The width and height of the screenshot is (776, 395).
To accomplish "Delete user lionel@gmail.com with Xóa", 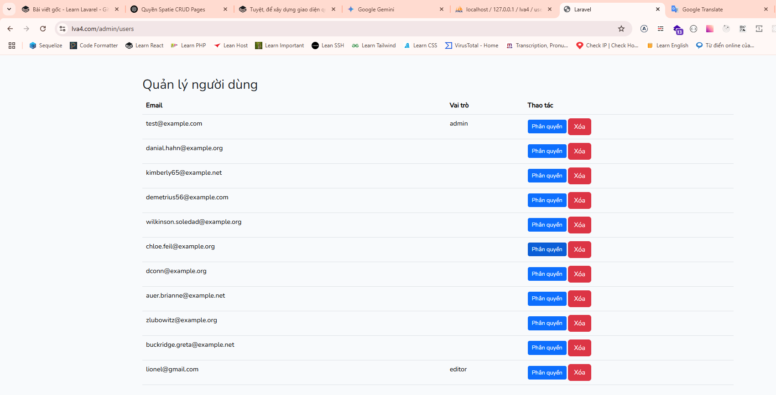I will click(x=579, y=372).
